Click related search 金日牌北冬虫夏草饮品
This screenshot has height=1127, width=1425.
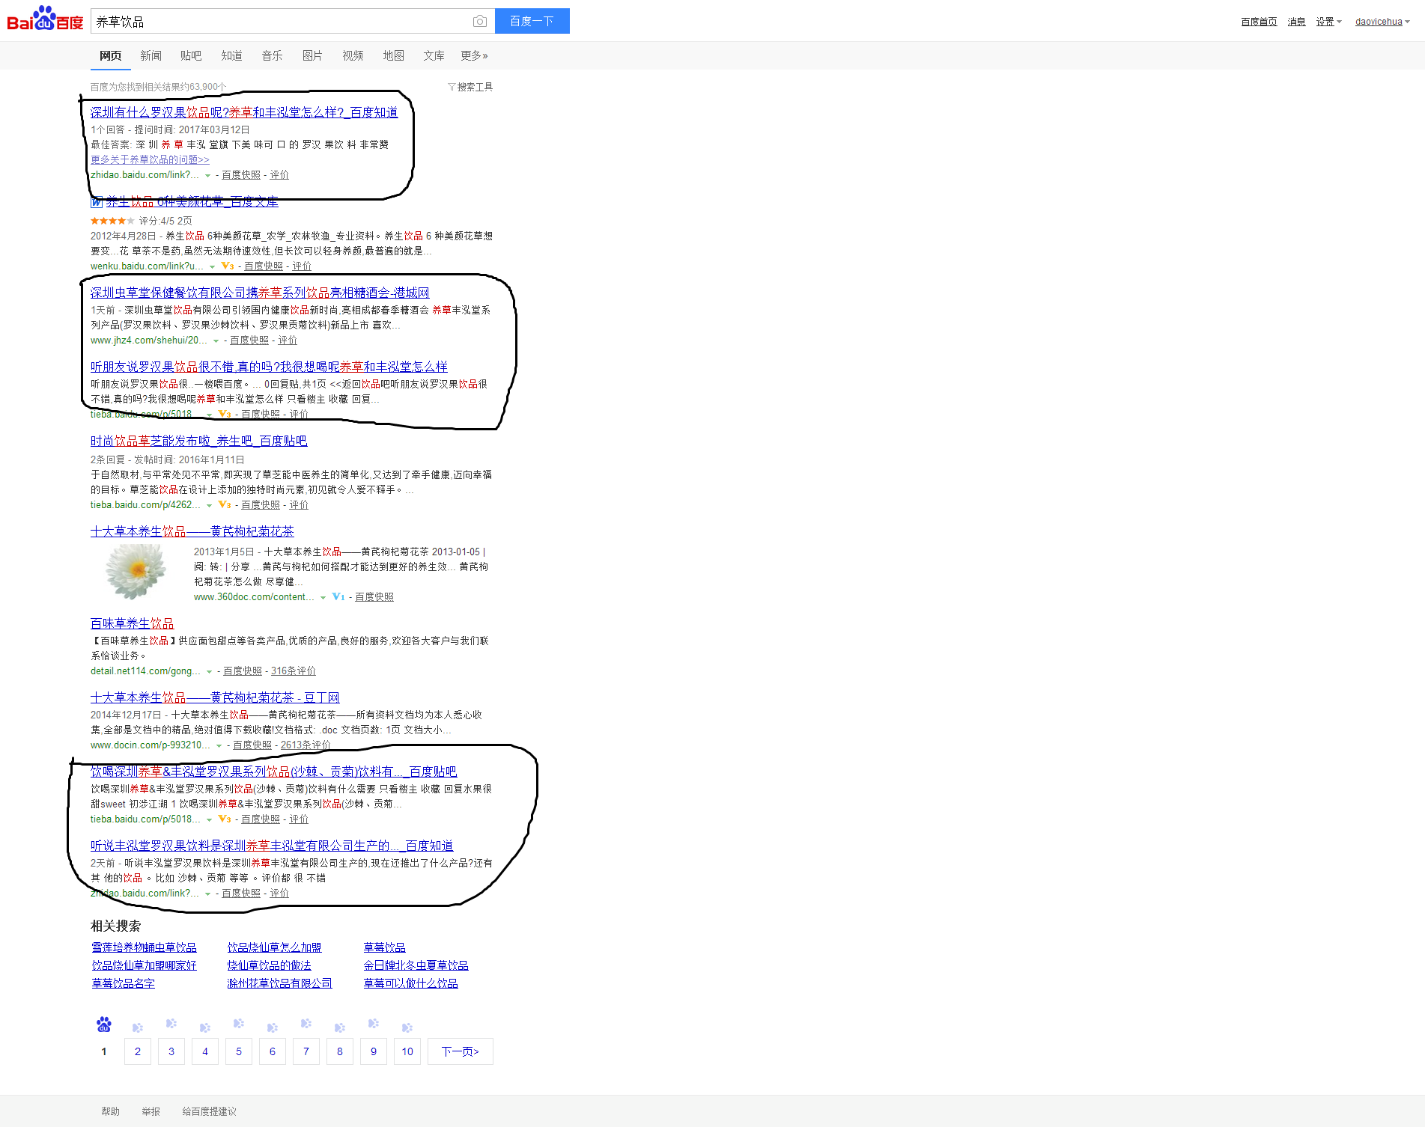point(416,965)
